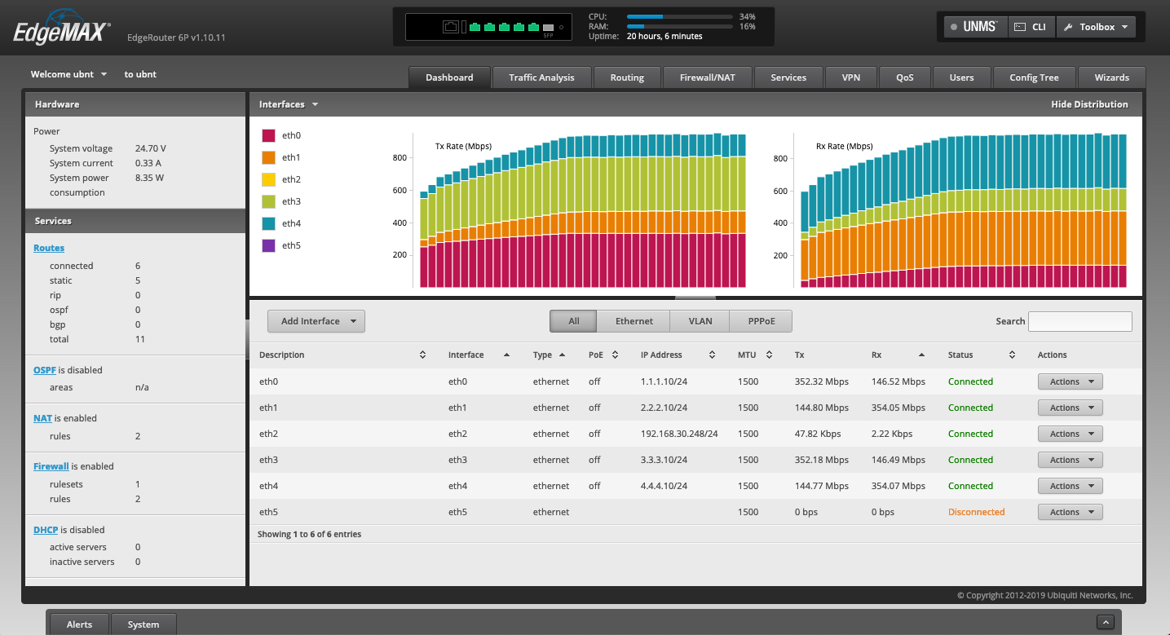The image size is (1170, 635).
Task: Open the Routes link in Services
Action: 49,248
